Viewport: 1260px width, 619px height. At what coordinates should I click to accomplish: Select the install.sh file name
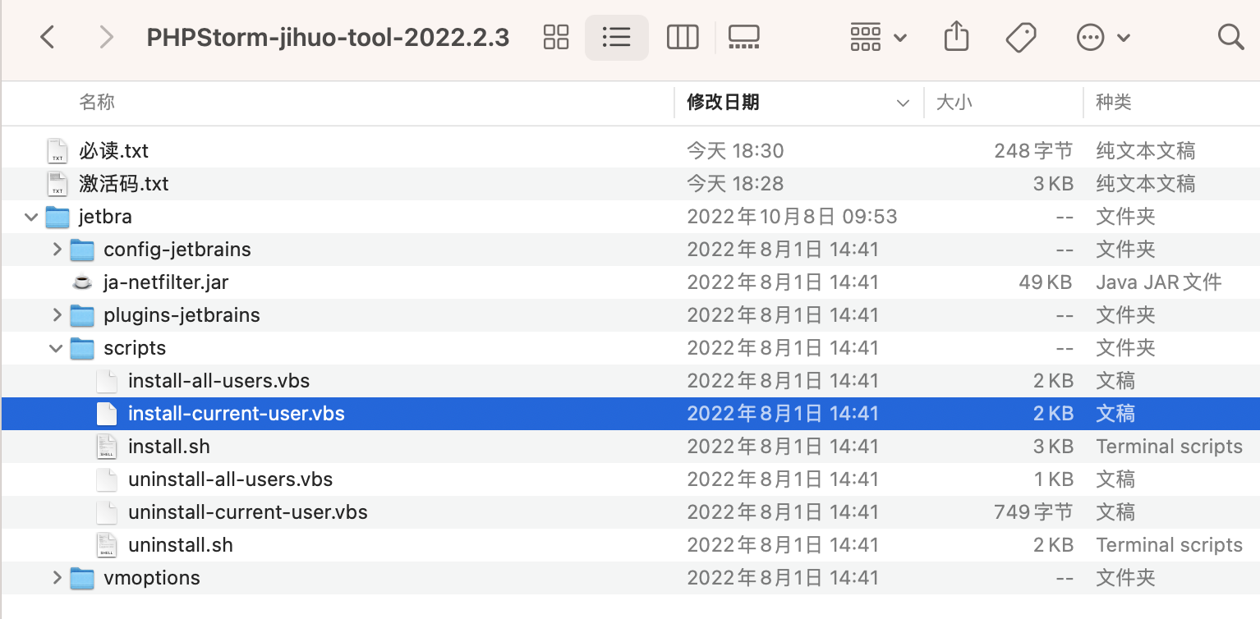coord(169,447)
